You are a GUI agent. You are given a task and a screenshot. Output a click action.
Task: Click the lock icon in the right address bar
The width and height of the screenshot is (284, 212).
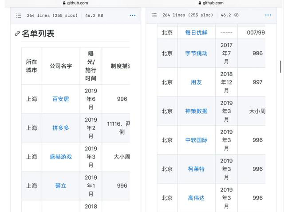[201, 3]
